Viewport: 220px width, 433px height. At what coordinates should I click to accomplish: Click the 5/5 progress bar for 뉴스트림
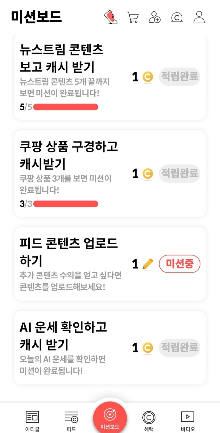click(x=66, y=107)
